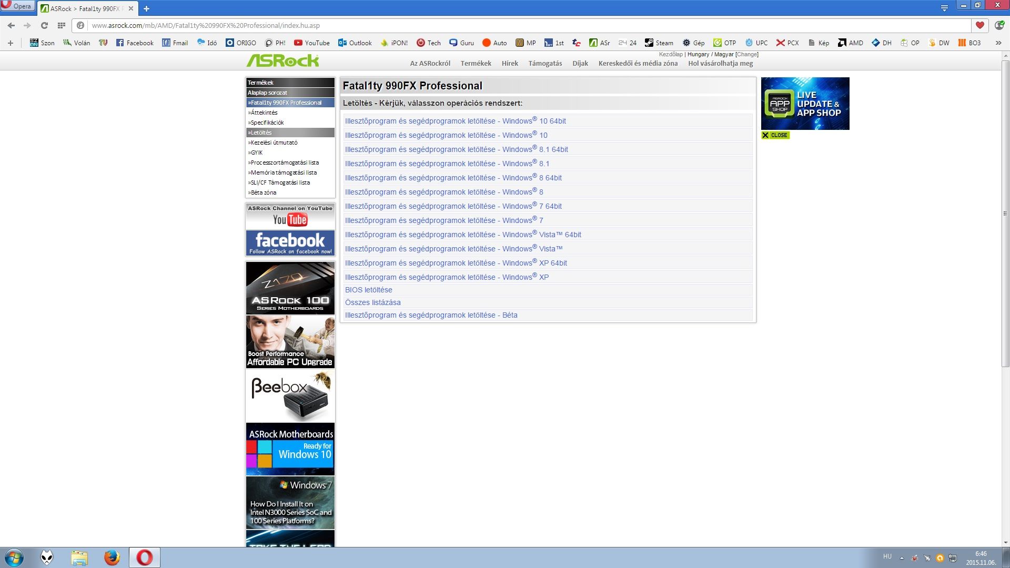The image size is (1010, 568).
Task: Show more bookmarks overflow chevron
Action: [998, 43]
